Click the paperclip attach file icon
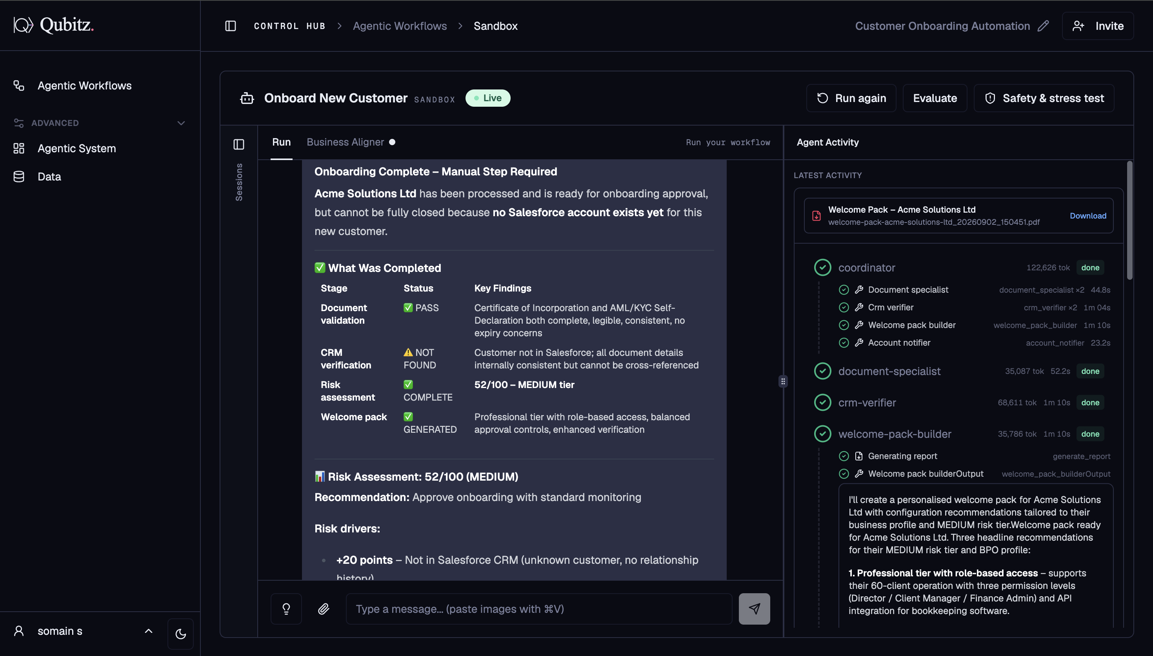The image size is (1153, 656). (324, 609)
